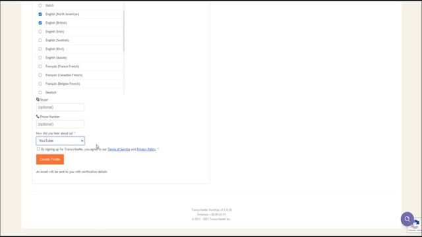Image resolution: width=422 pixels, height=237 pixels.
Task: Open 'How did you hear about us' dropdown
Action: click(60, 141)
